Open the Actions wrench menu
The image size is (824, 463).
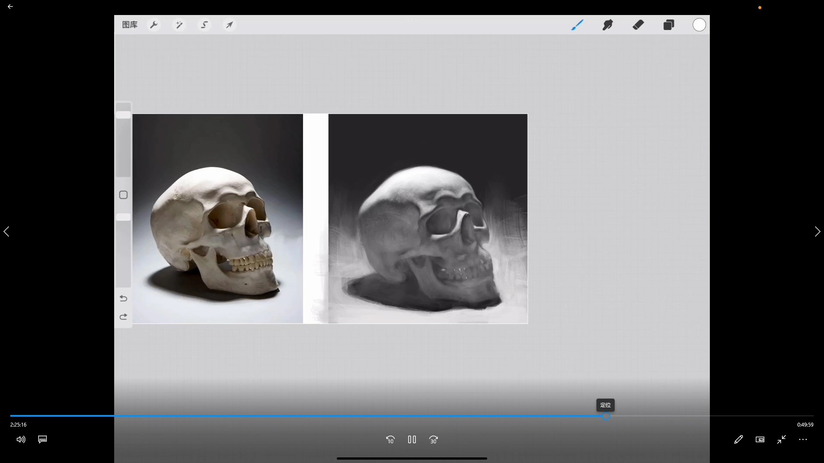coord(154,25)
